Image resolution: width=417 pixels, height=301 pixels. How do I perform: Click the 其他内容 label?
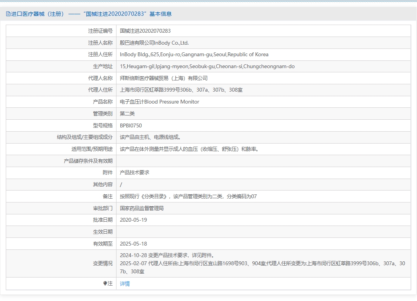[x=103, y=184]
